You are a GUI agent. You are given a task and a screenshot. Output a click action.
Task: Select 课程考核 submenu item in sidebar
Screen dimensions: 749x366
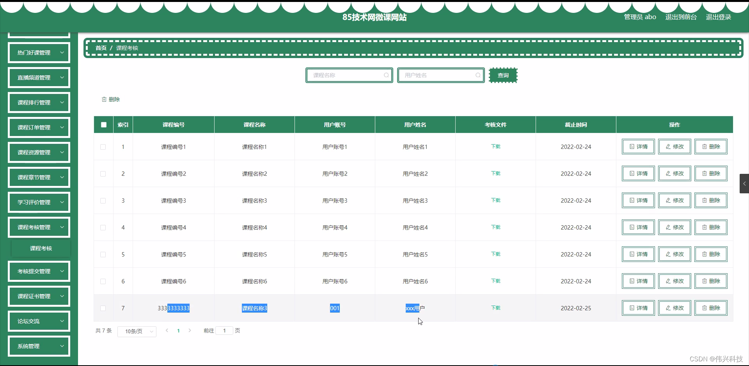[x=41, y=248]
